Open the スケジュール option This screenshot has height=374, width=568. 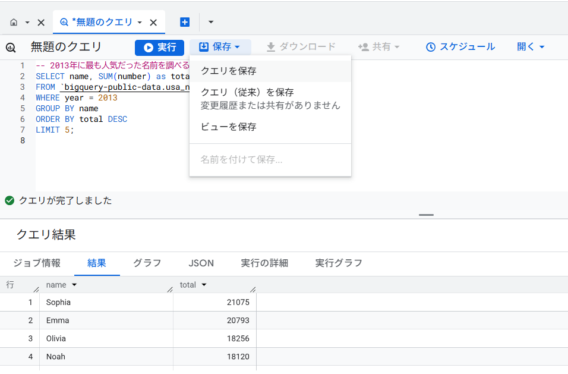pos(460,47)
